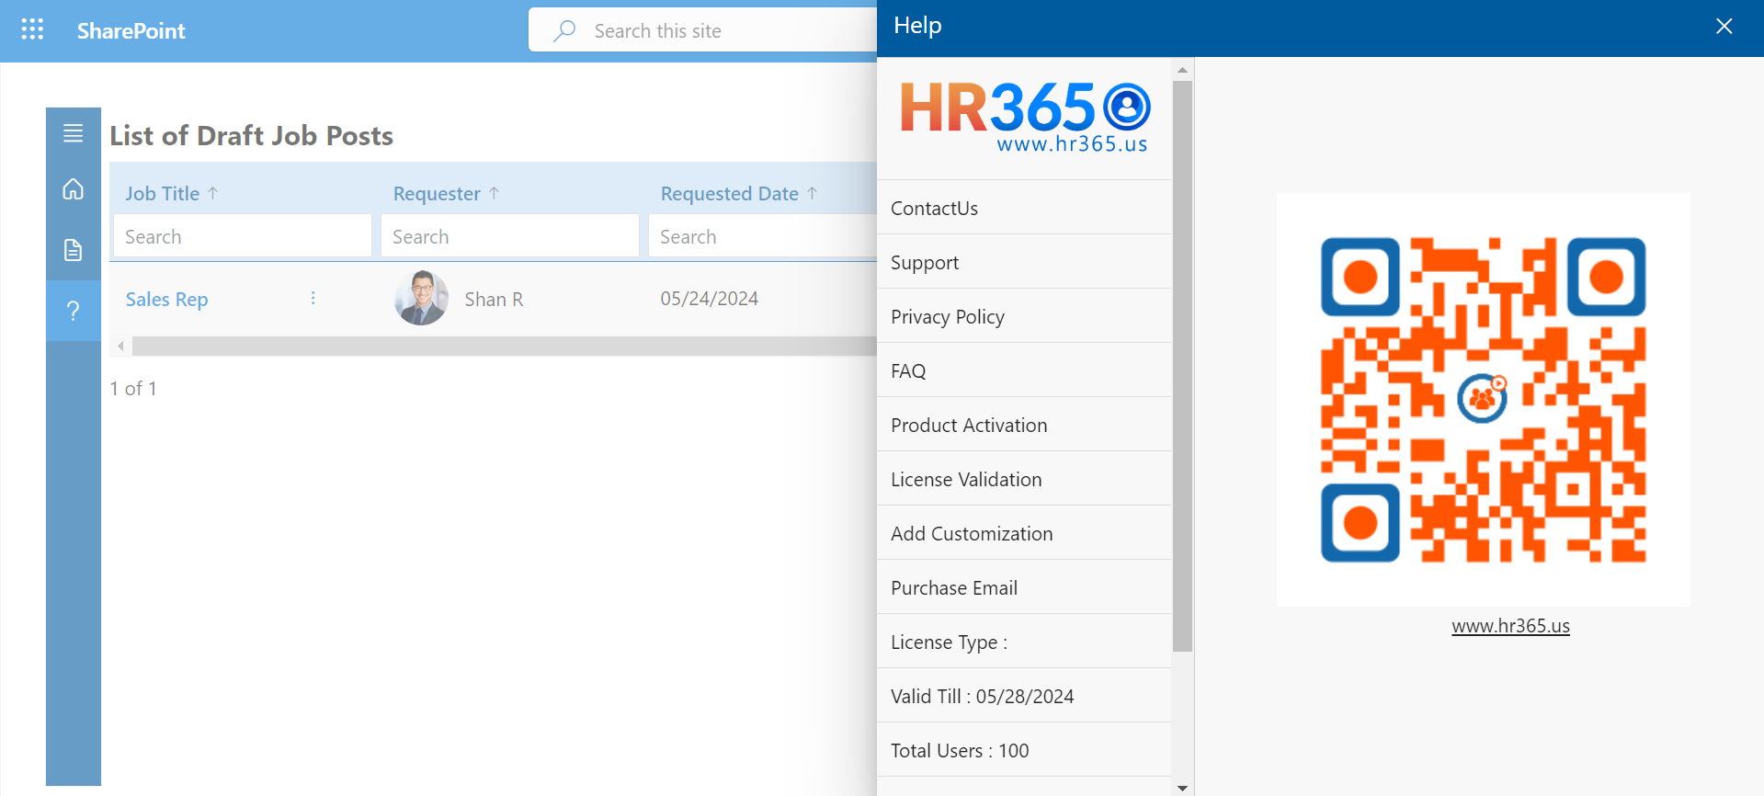Viewport: 1764px width, 796px height.
Task: Select the 1 of 1 pagination text
Action: pos(133,388)
